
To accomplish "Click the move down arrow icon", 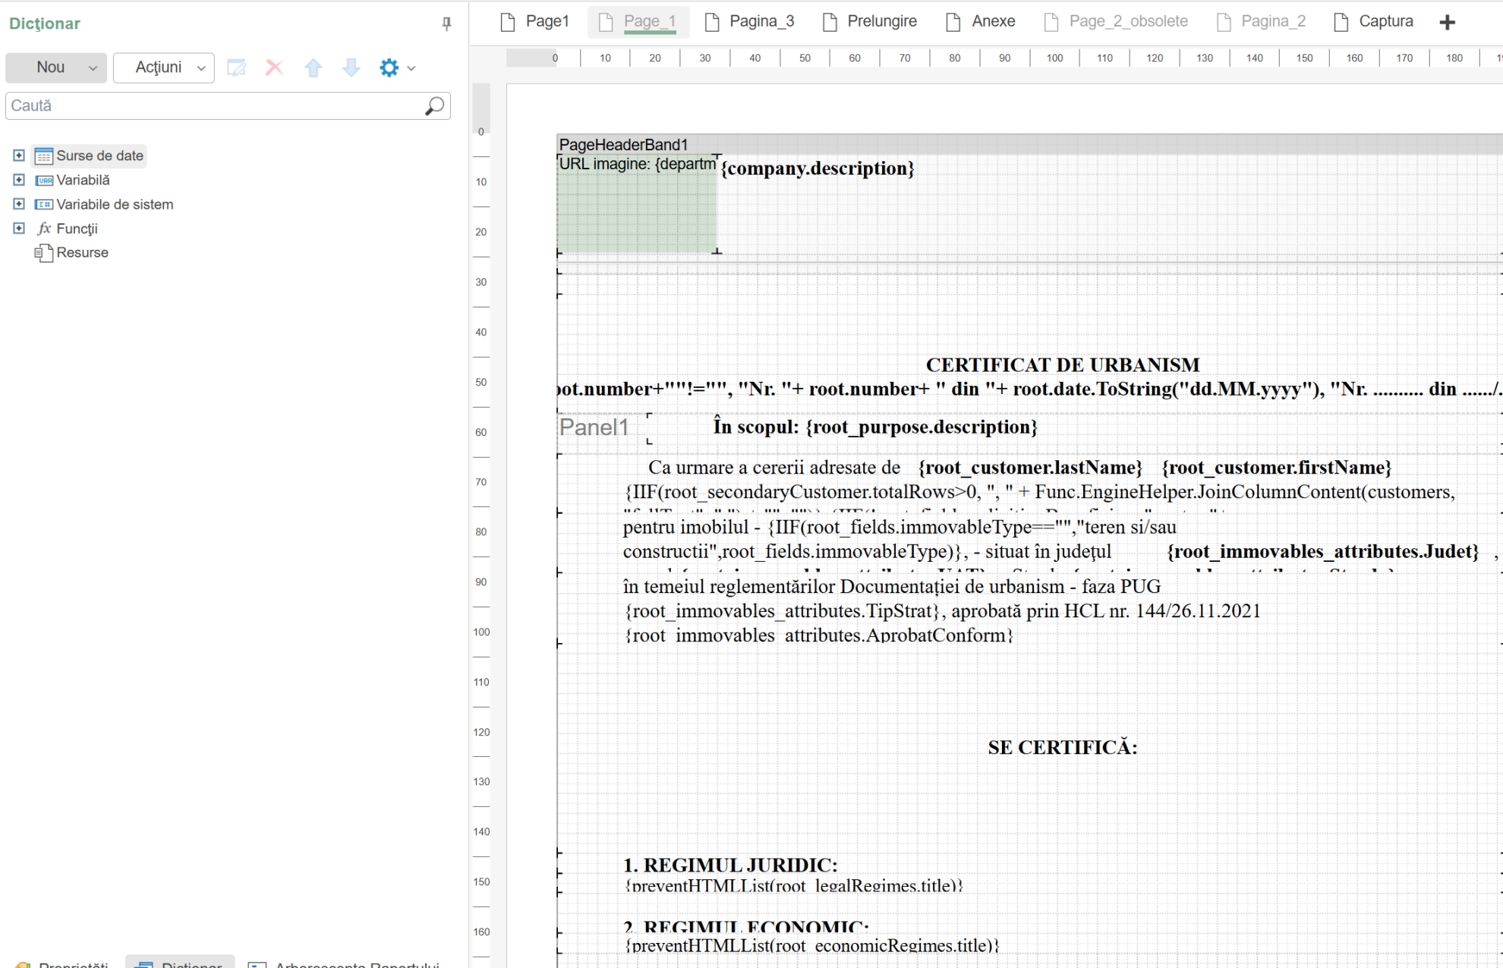I will [351, 68].
